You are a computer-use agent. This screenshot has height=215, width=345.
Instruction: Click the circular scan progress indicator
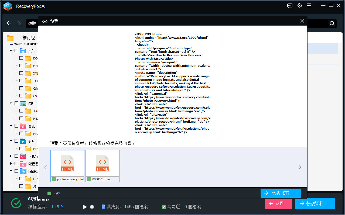[x=16, y=203]
